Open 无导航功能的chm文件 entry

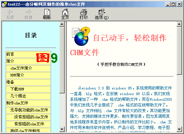pyautogui.click(x=28, y=110)
